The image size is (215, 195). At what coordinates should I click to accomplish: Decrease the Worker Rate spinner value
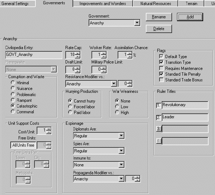(x=104, y=57)
